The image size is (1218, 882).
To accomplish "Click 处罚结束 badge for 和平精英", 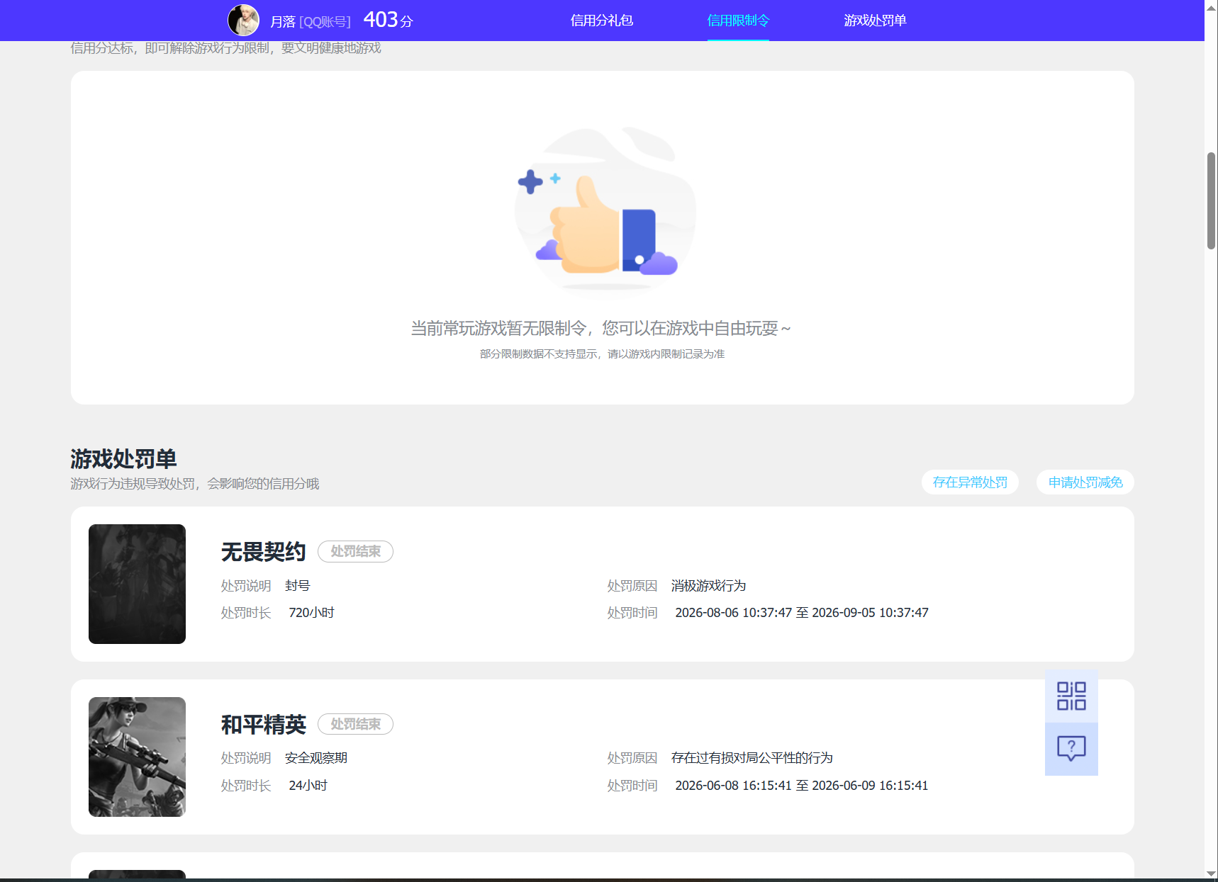I will [x=355, y=724].
